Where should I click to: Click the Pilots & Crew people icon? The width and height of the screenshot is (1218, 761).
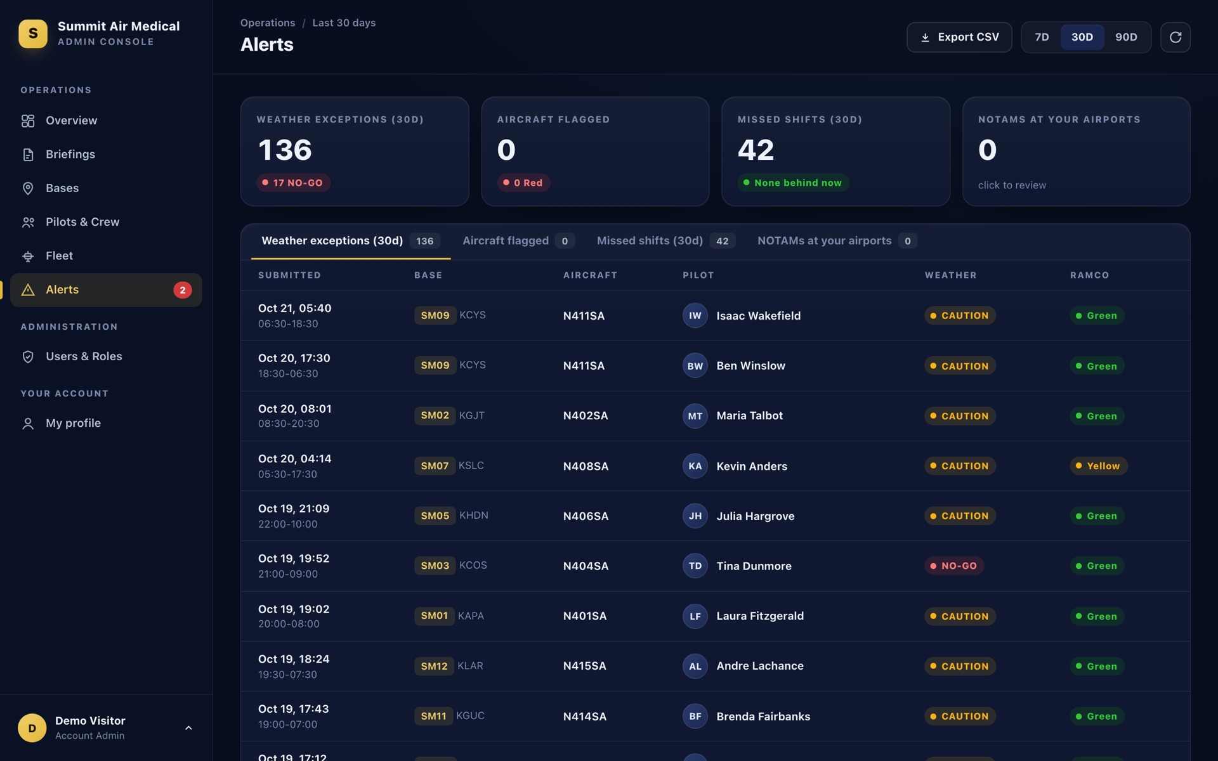[28, 222]
